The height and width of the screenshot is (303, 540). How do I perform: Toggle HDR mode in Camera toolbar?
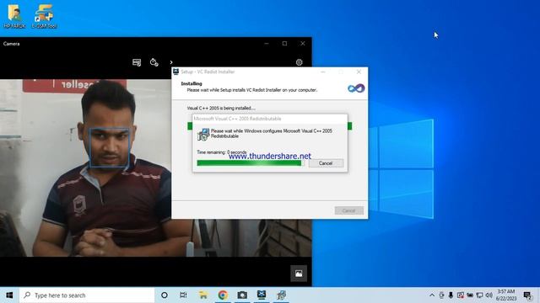coord(137,62)
